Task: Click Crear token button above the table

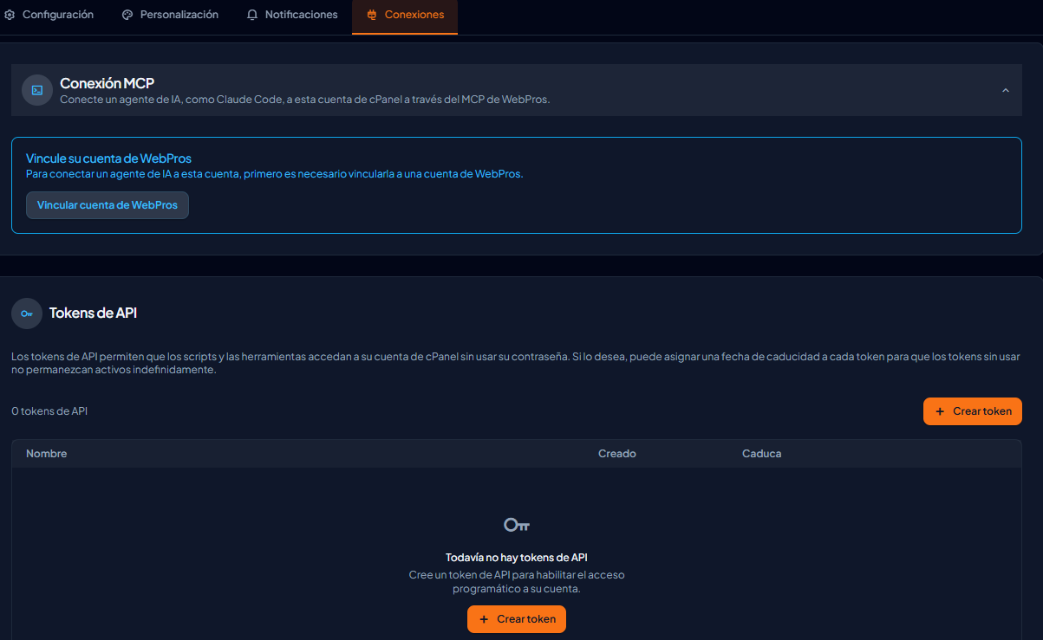Action: click(973, 411)
